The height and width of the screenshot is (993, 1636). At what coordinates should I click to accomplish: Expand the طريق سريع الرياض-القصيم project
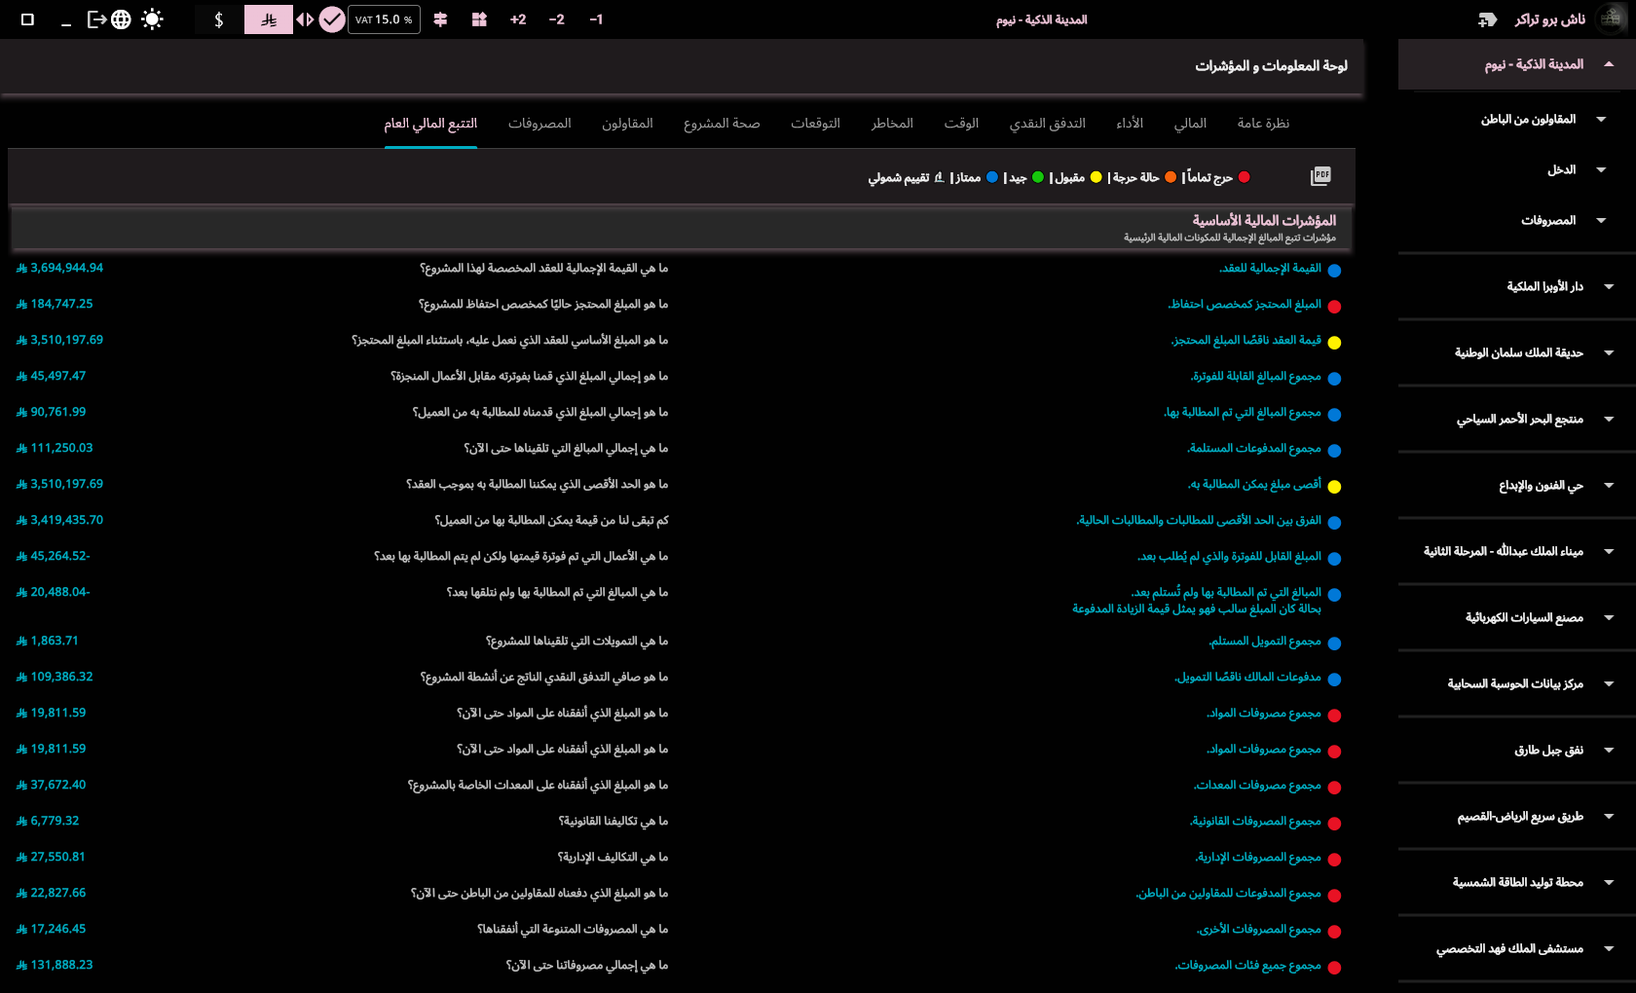click(x=1517, y=816)
